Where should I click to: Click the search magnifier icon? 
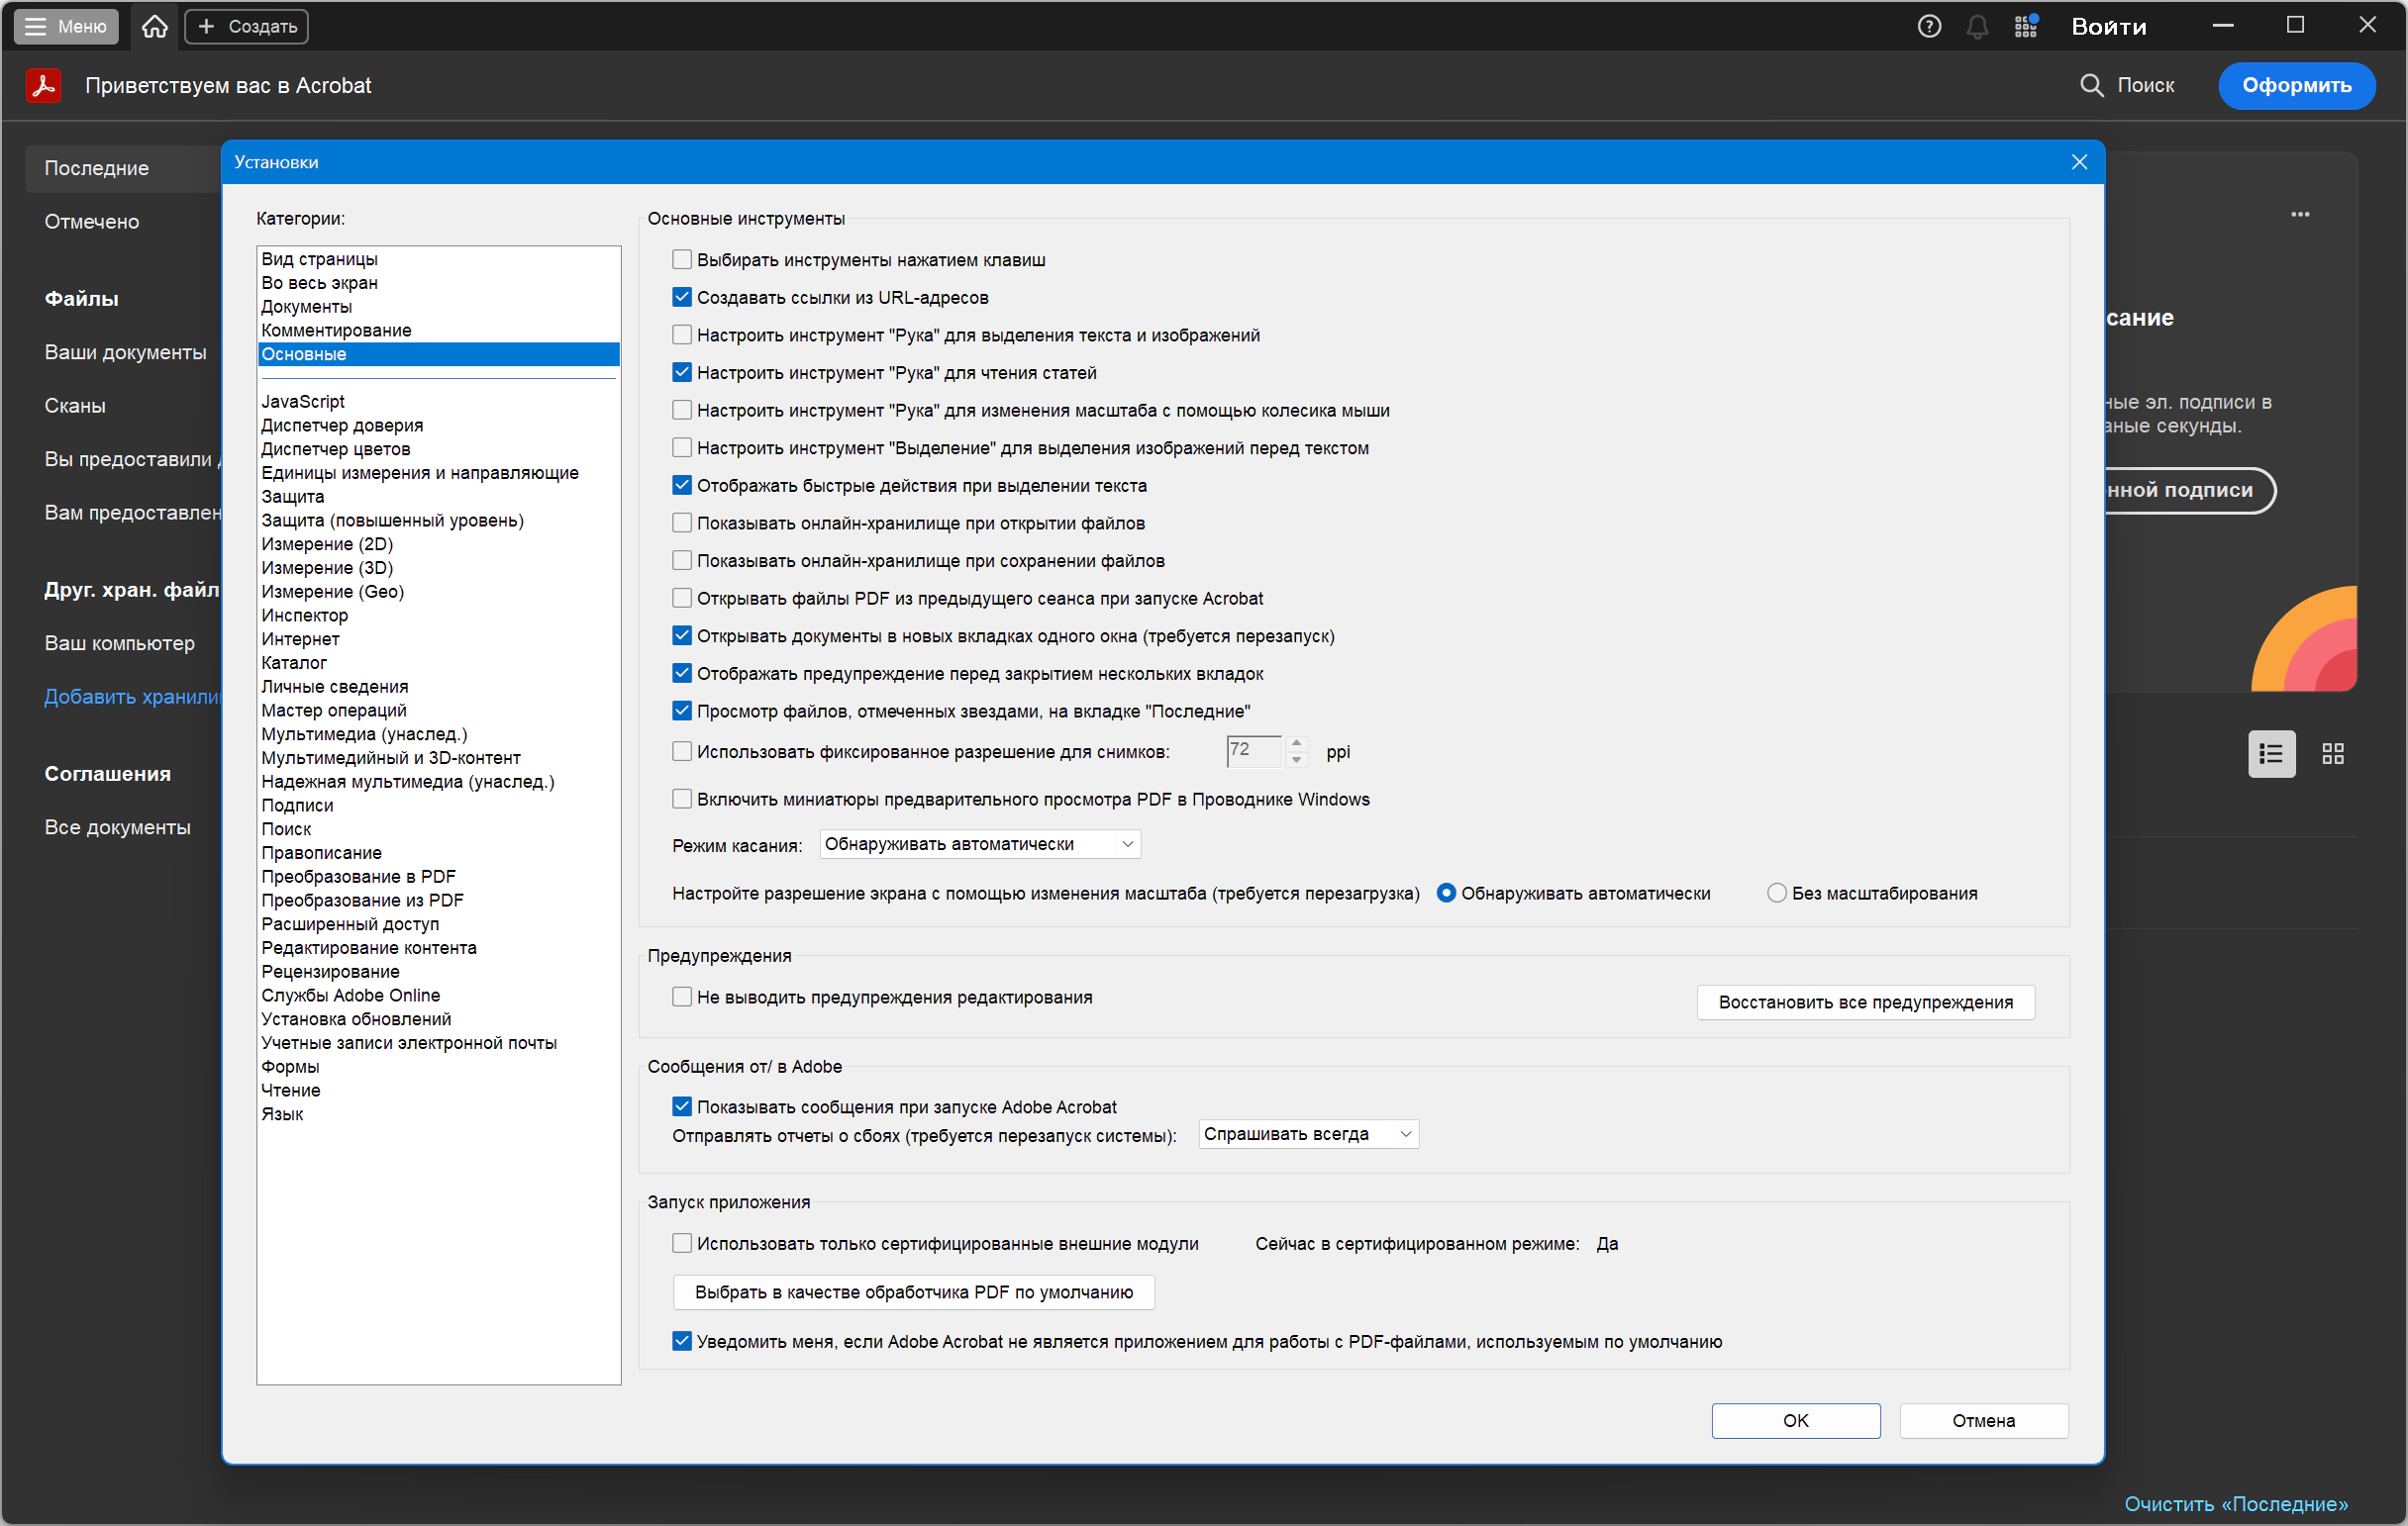coord(2090,85)
